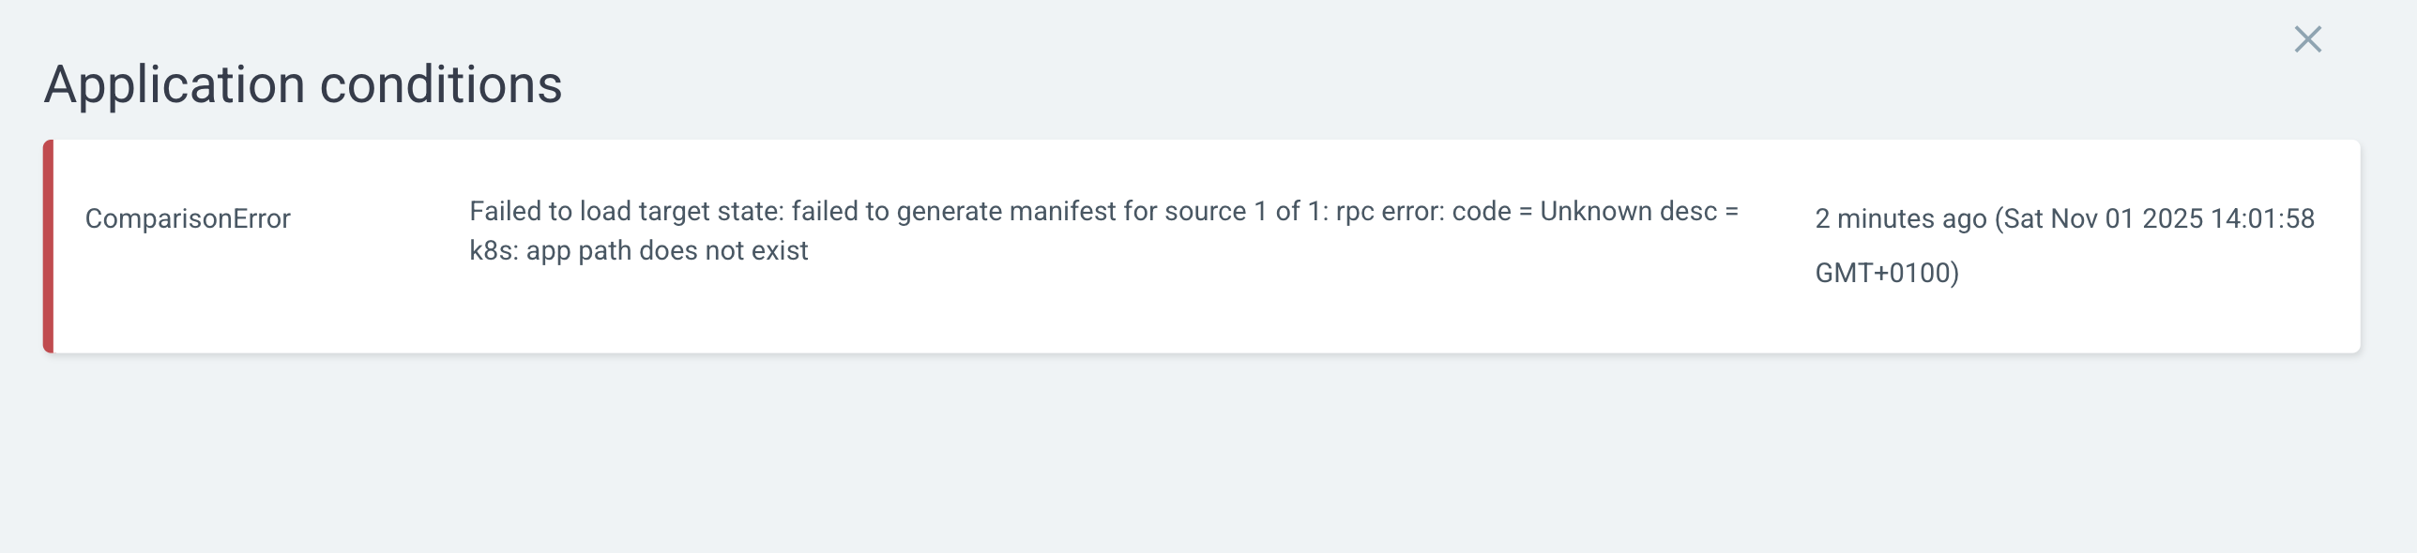
Task: Click the red error indicator bar
Action: (49, 247)
